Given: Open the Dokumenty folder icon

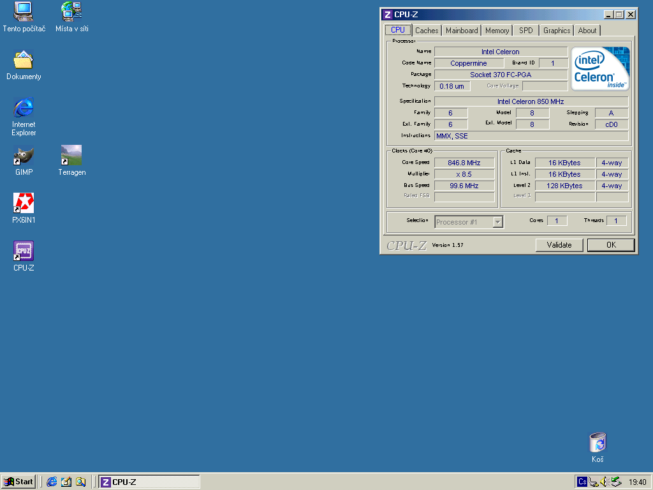Looking at the screenshot, I should (x=24, y=61).
